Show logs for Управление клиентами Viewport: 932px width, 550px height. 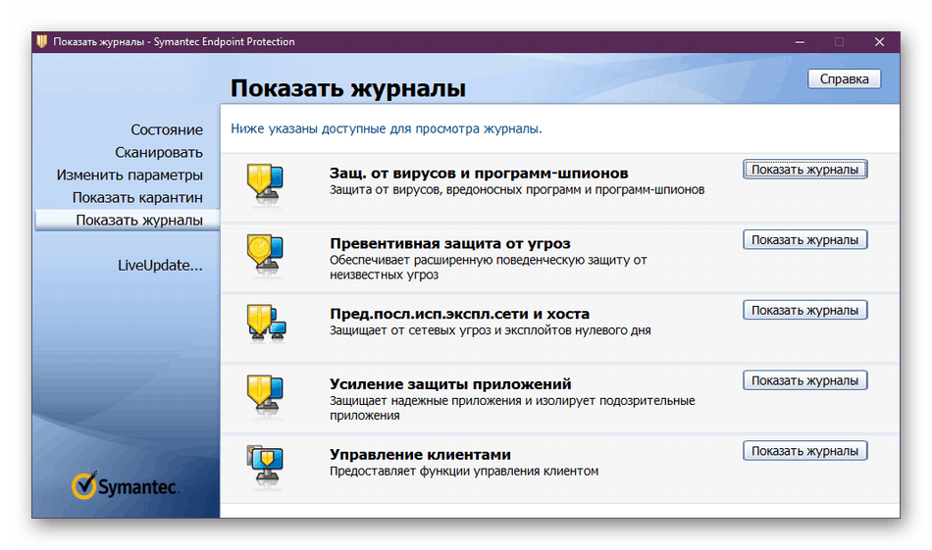coord(804,451)
